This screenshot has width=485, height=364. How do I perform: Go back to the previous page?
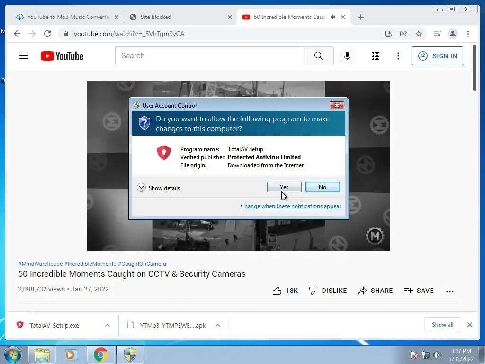pyautogui.click(x=17, y=34)
